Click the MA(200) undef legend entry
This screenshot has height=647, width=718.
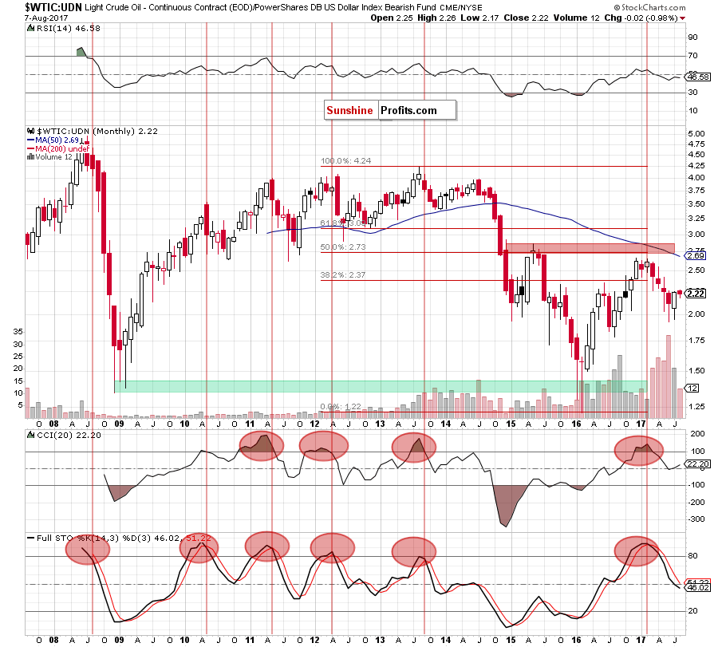pyautogui.click(x=58, y=149)
